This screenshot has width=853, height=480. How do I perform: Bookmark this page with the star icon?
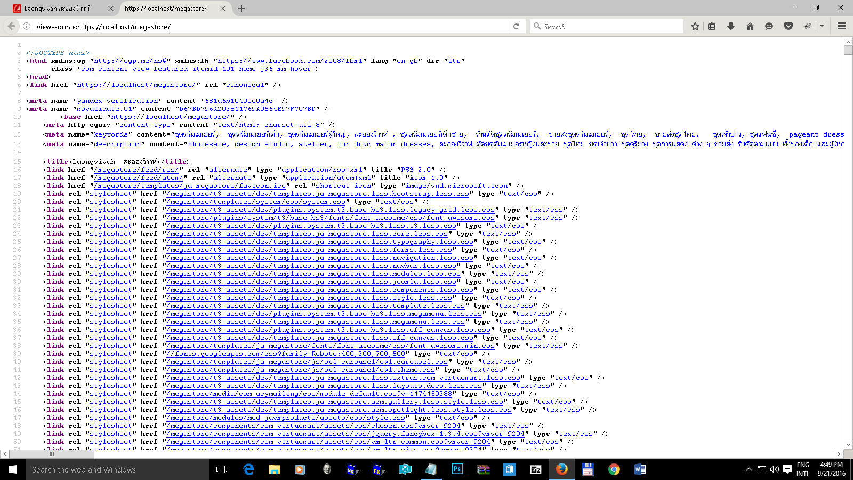pos(695,26)
